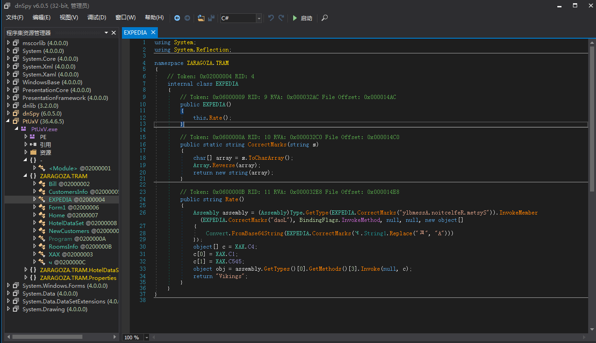Expand the System.Windows.Forms assembly node
Image resolution: width=596 pixels, height=343 pixels.
coord(8,285)
